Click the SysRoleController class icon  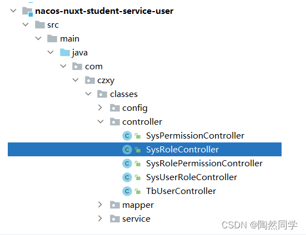pyautogui.click(x=127, y=150)
